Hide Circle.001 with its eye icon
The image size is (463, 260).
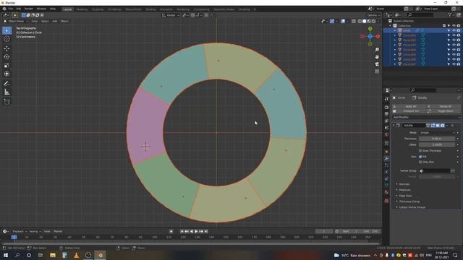tap(454, 35)
